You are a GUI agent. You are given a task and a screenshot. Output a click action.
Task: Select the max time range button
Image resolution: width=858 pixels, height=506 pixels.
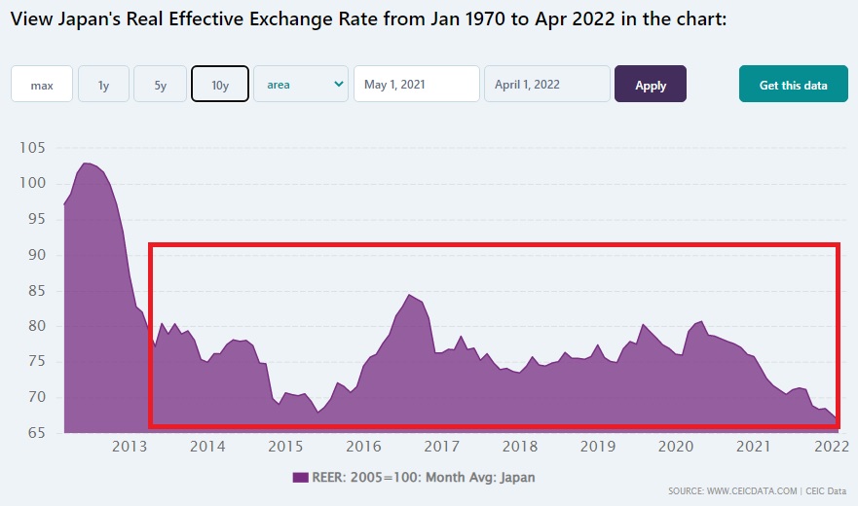(x=42, y=85)
